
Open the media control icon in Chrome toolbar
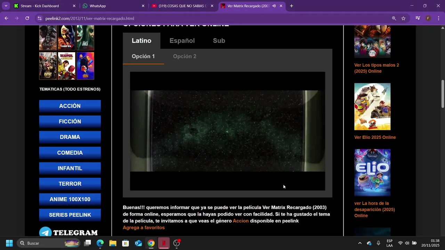pyautogui.click(x=418, y=18)
